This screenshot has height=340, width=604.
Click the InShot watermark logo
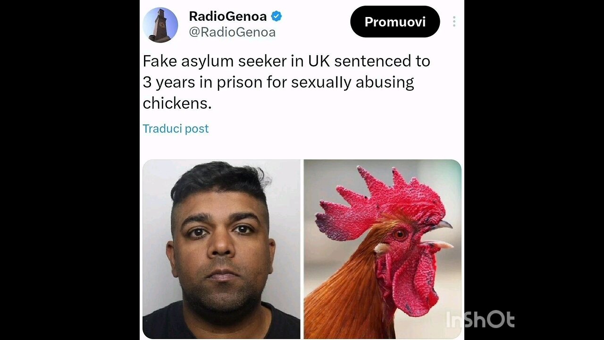click(480, 320)
